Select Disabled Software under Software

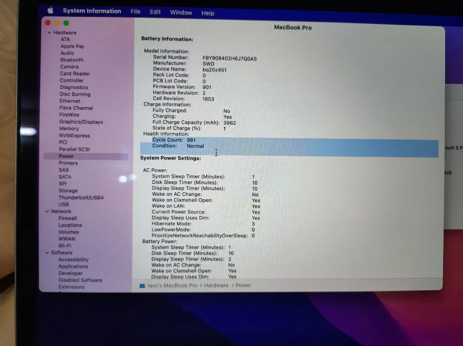(x=80, y=280)
